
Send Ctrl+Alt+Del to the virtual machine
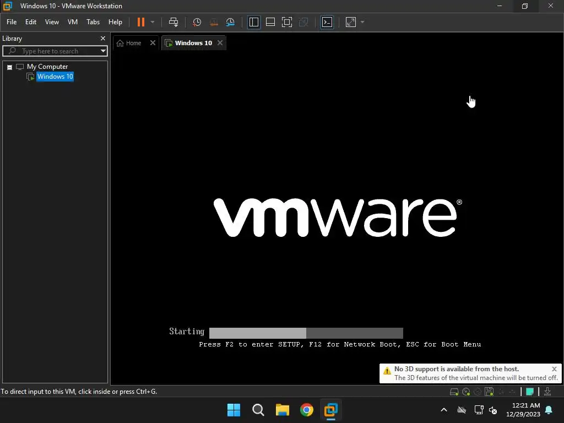(173, 22)
